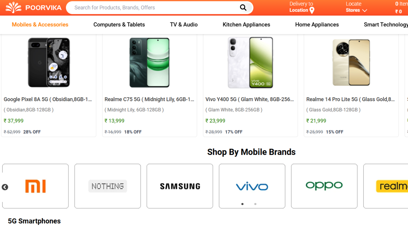Open Computers & Tablets menu
This screenshot has width=408, height=229.
pos(119,24)
